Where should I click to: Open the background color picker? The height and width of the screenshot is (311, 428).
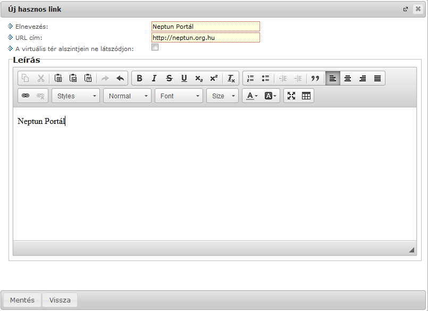(x=270, y=96)
